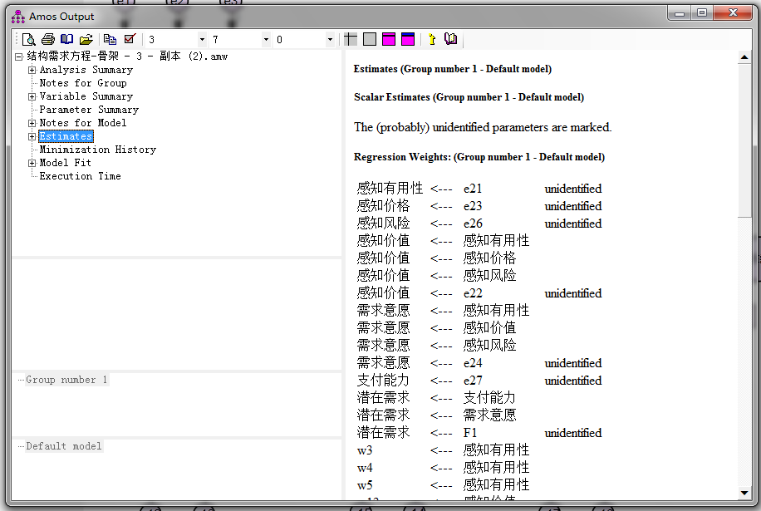Image resolution: width=761 pixels, height=511 pixels.
Task: Click the w5 row label
Action: coord(365,486)
